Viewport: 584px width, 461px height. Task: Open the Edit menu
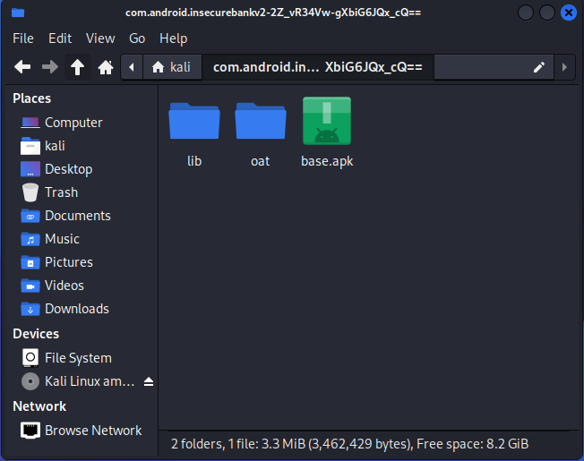60,38
